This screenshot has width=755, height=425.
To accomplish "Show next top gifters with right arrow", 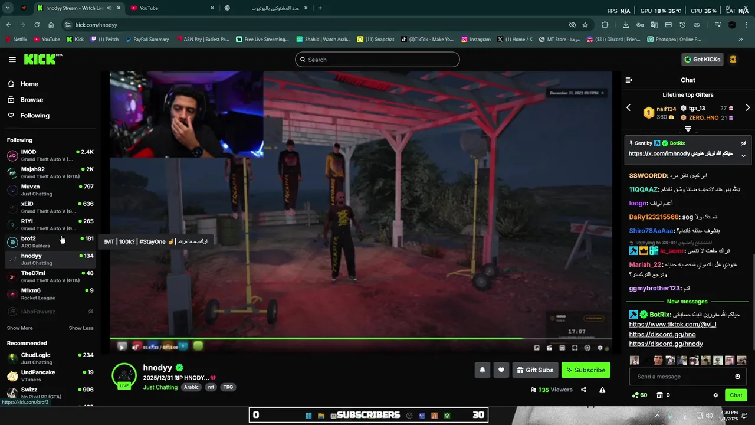I will coord(747,107).
